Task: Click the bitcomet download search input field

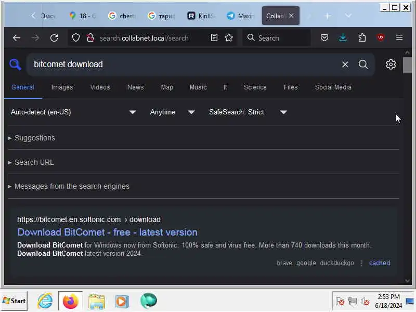Action: (x=183, y=64)
